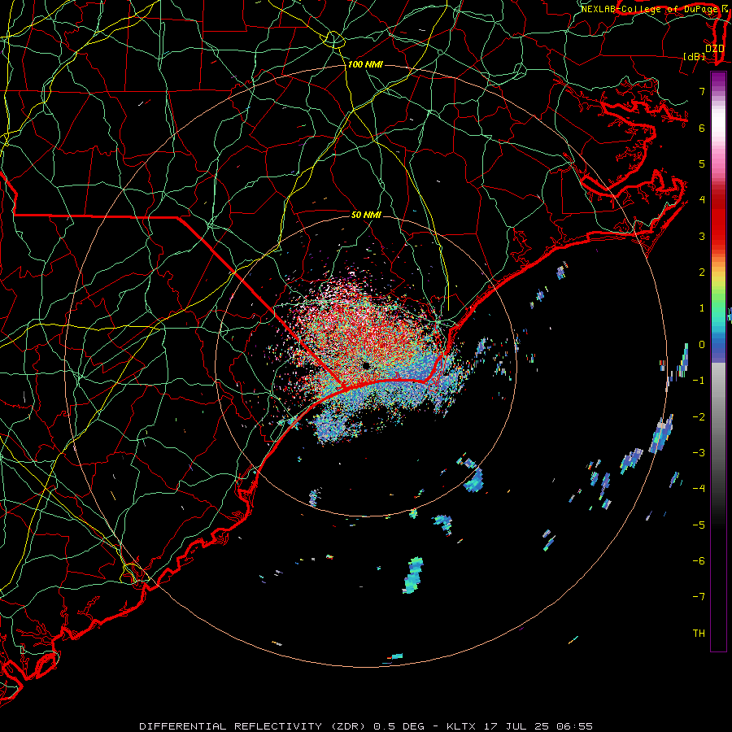732x732 pixels.
Task: Click the "0" value on the color scale
Action: [x=702, y=345]
